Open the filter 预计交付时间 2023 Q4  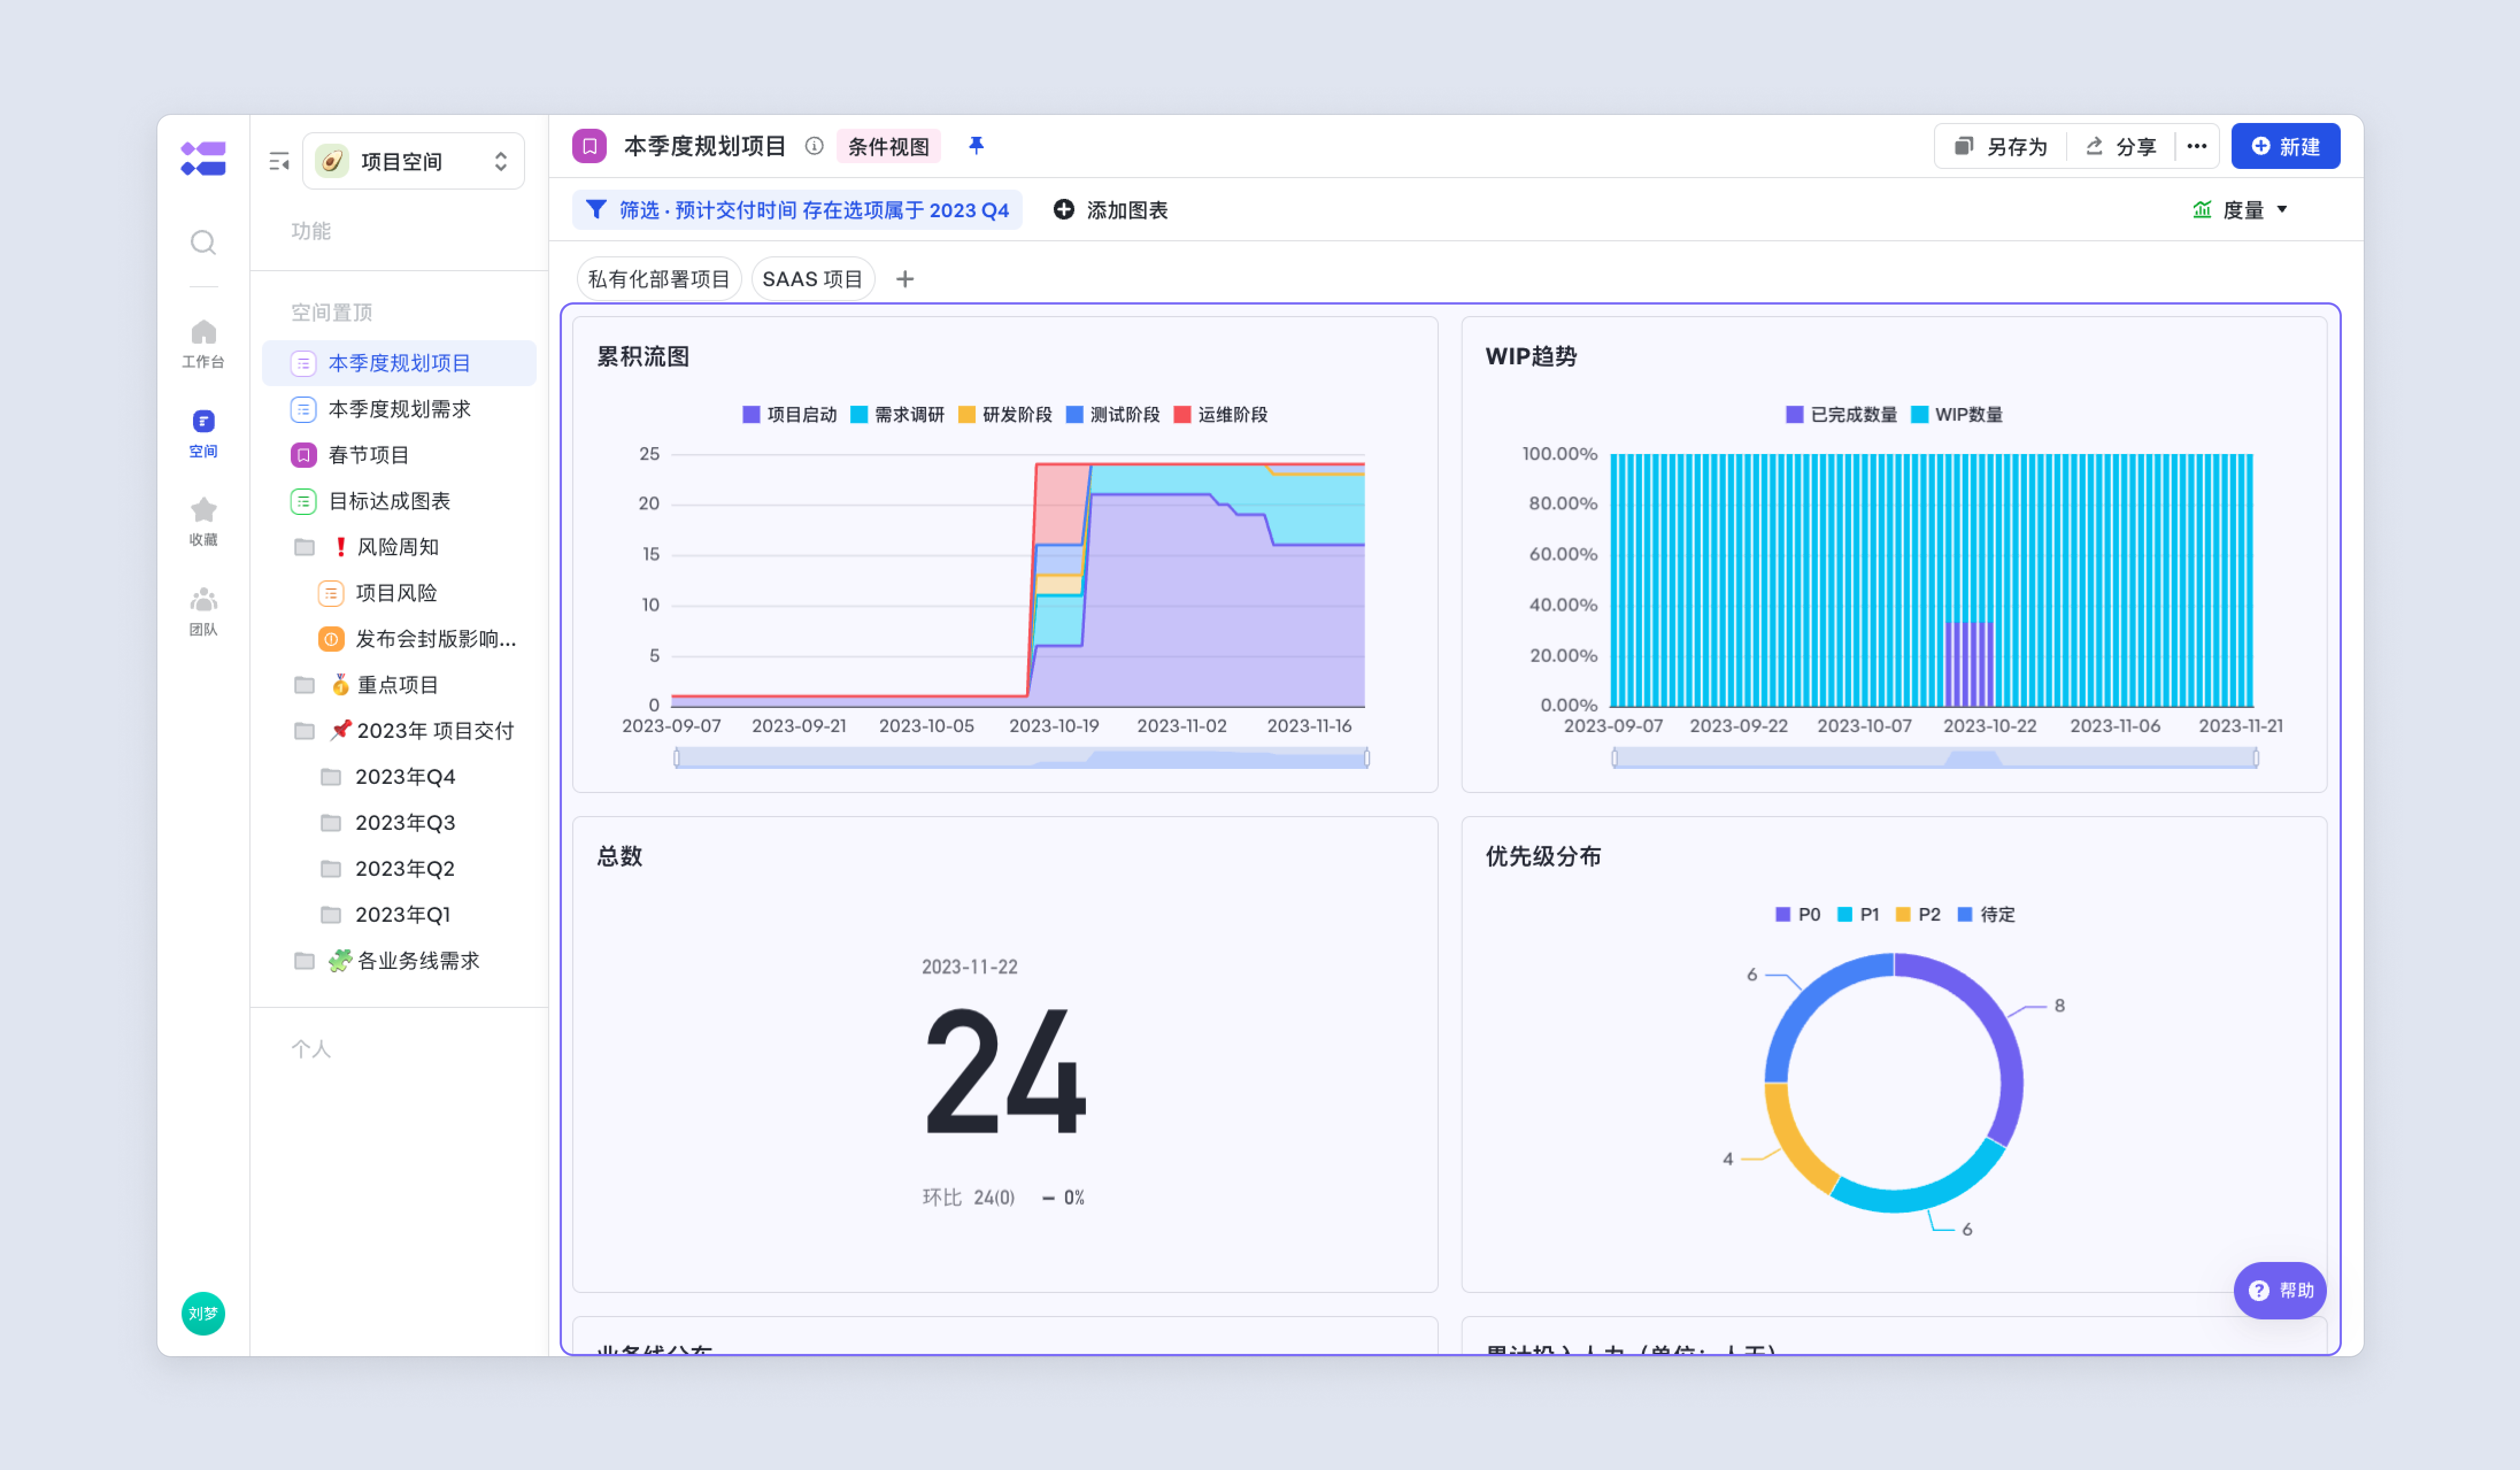tap(797, 210)
